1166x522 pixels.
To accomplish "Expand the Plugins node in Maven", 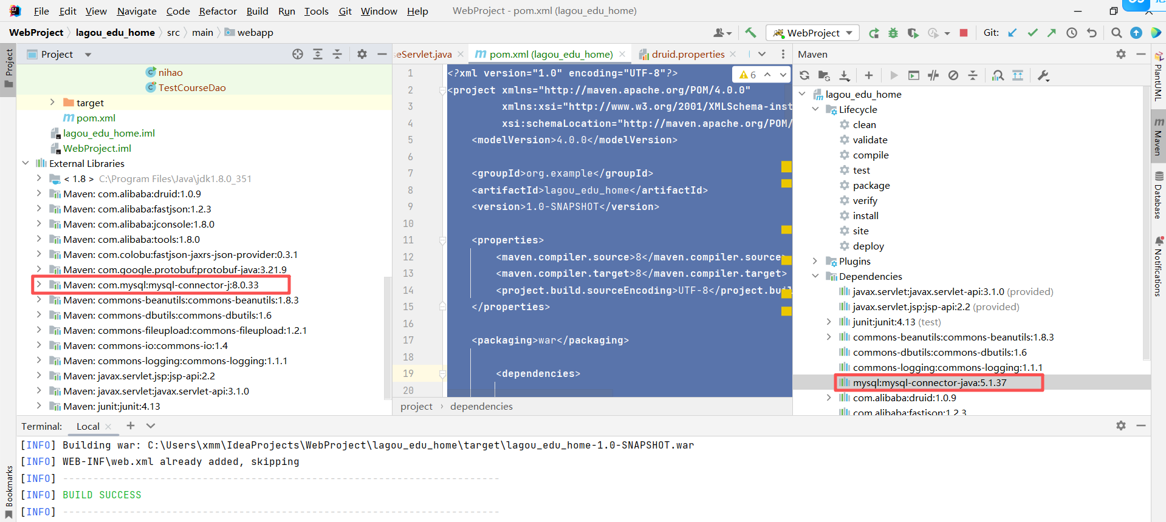I will click(x=815, y=261).
